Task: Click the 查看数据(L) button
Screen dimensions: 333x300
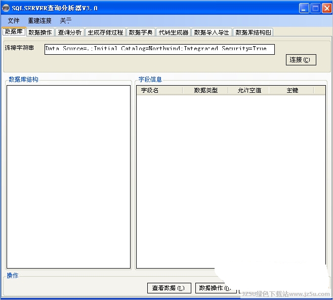Action: point(169,288)
